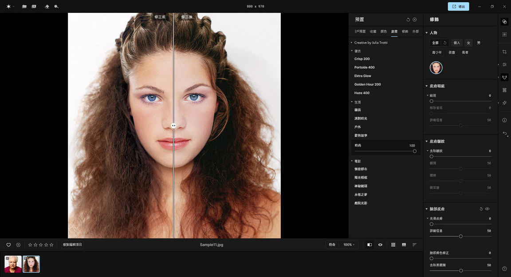The image size is (511, 277).
Task: Toggle visibility of 臉部皮膚 section
Action: pos(487,209)
